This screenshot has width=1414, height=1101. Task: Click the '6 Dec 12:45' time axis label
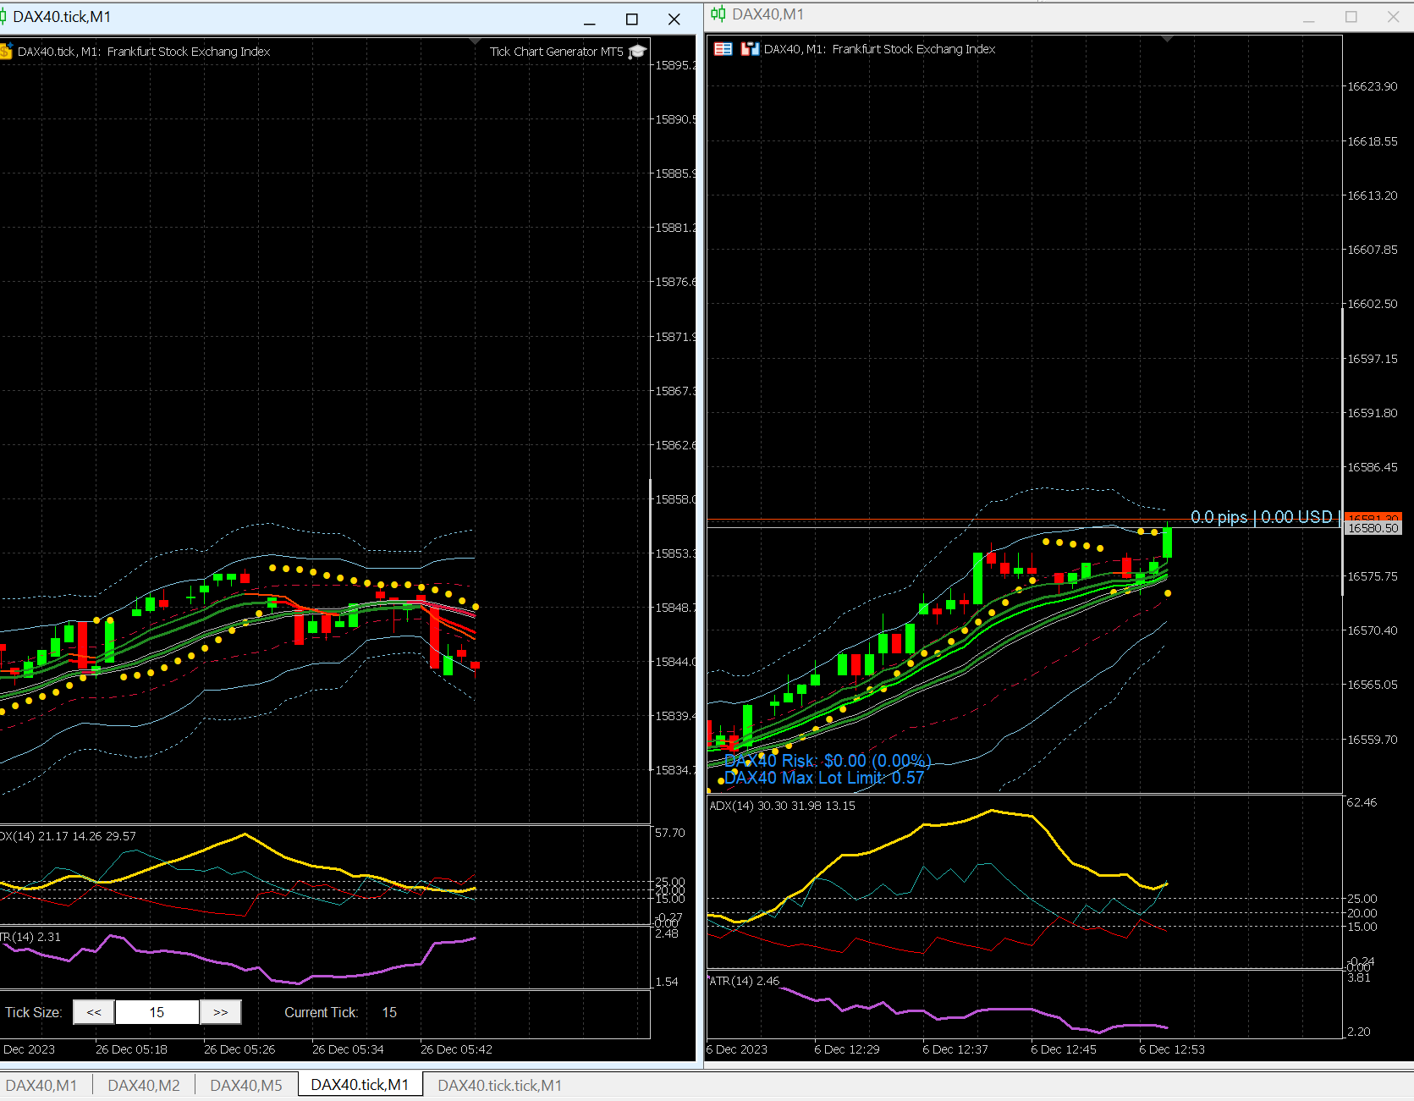point(1064,1049)
